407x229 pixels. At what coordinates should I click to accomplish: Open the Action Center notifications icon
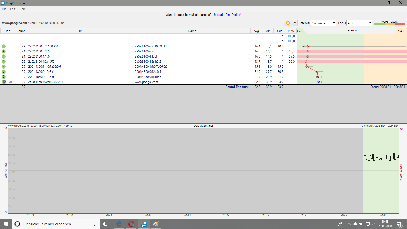(x=399, y=224)
